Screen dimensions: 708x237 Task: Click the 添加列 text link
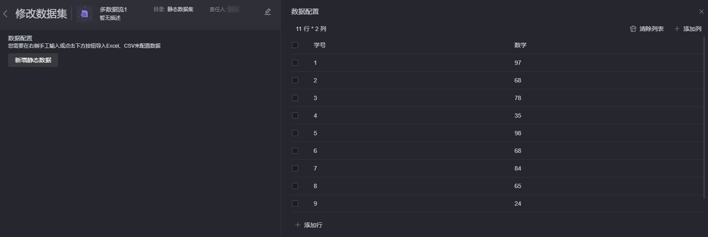pyautogui.click(x=692, y=29)
